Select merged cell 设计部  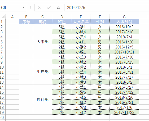click(43, 100)
